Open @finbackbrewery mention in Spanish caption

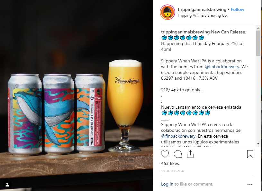pyautogui.click(x=178, y=136)
